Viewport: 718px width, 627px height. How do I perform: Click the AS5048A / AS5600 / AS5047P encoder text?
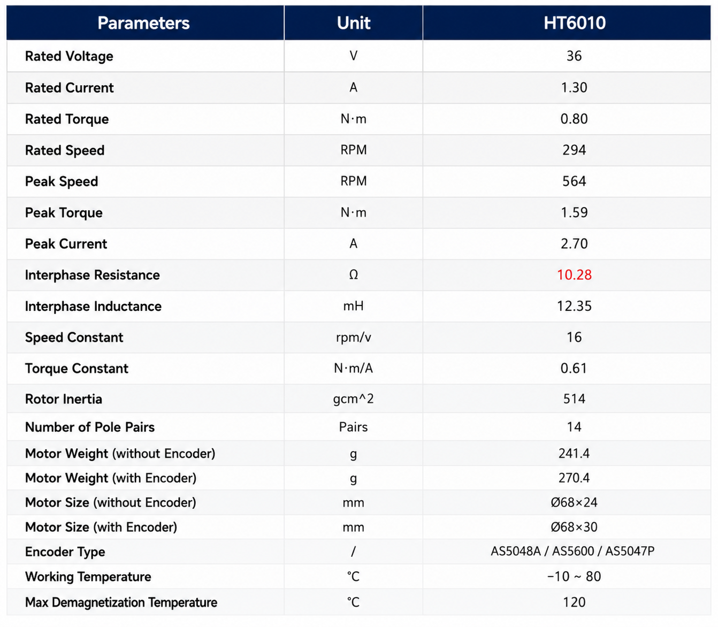pyautogui.click(x=573, y=552)
